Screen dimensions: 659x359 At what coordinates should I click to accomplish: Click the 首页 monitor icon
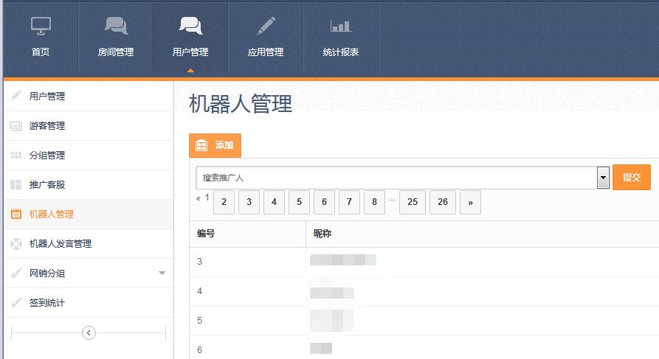41,27
